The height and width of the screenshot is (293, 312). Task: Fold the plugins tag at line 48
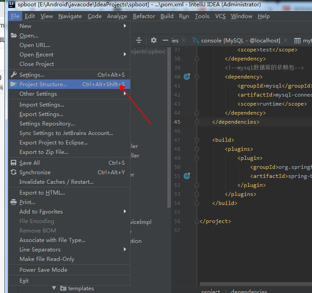click(197, 149)
